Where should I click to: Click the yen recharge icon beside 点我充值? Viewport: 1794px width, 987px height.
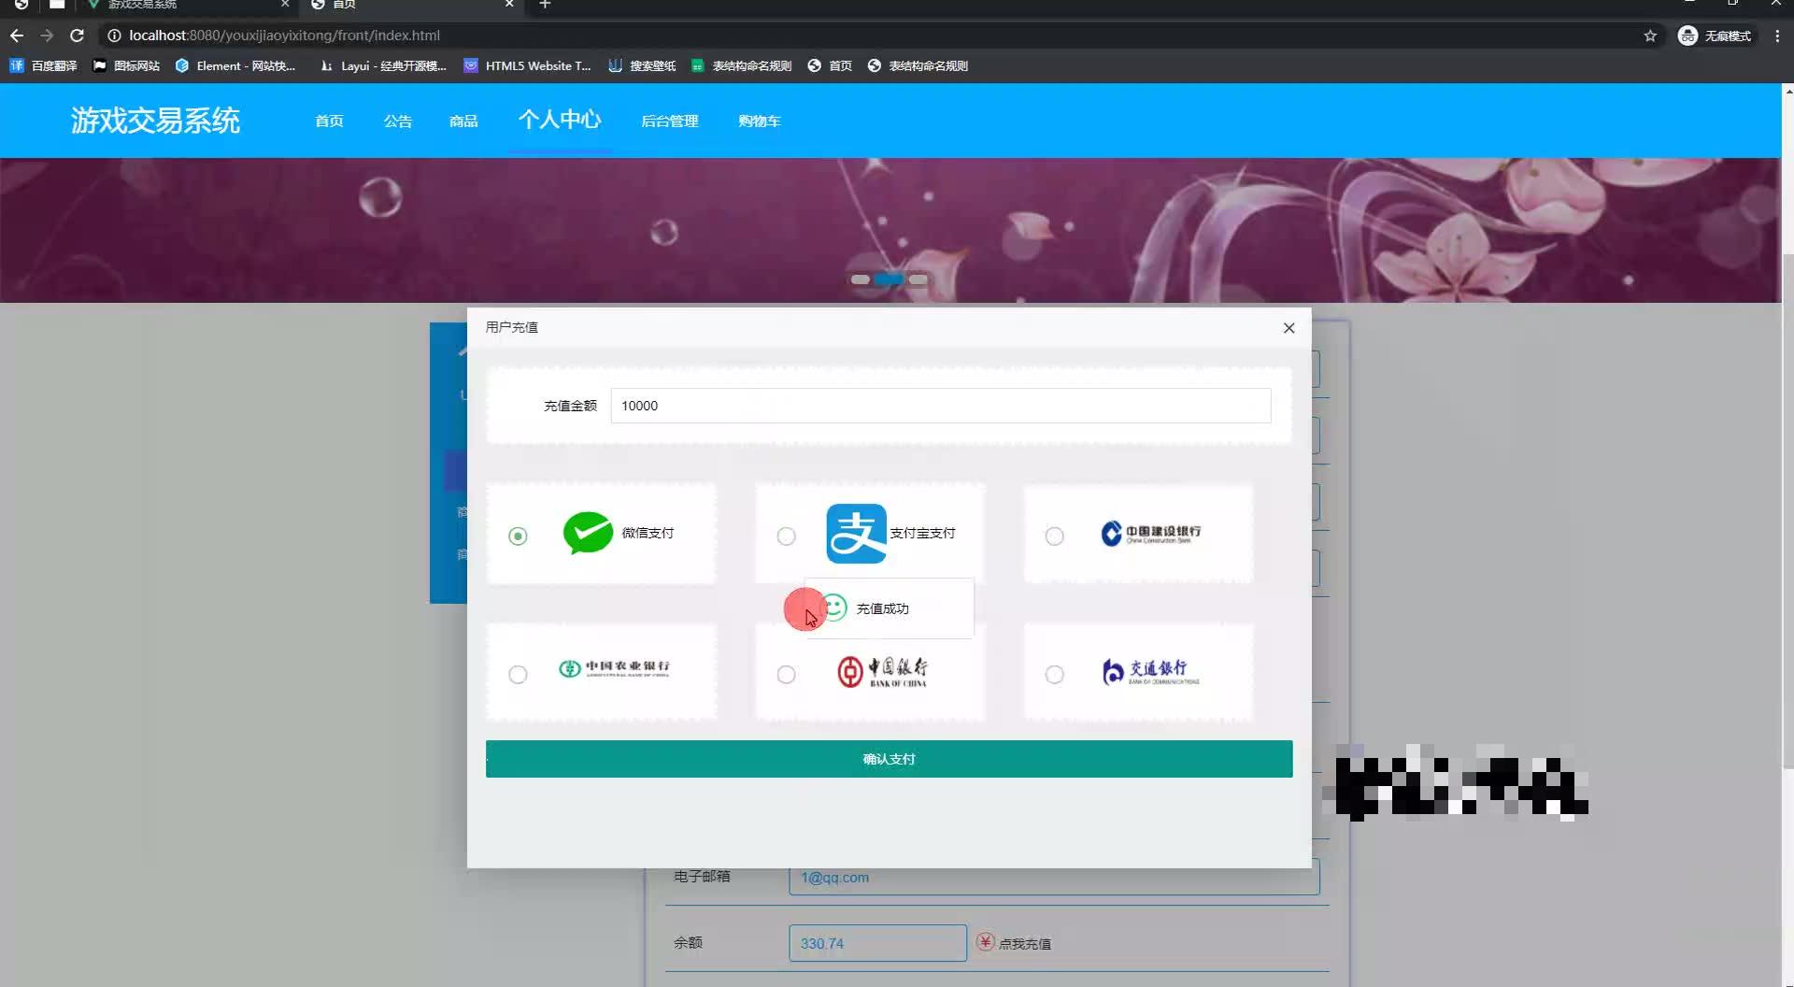[x=985, y=942]
